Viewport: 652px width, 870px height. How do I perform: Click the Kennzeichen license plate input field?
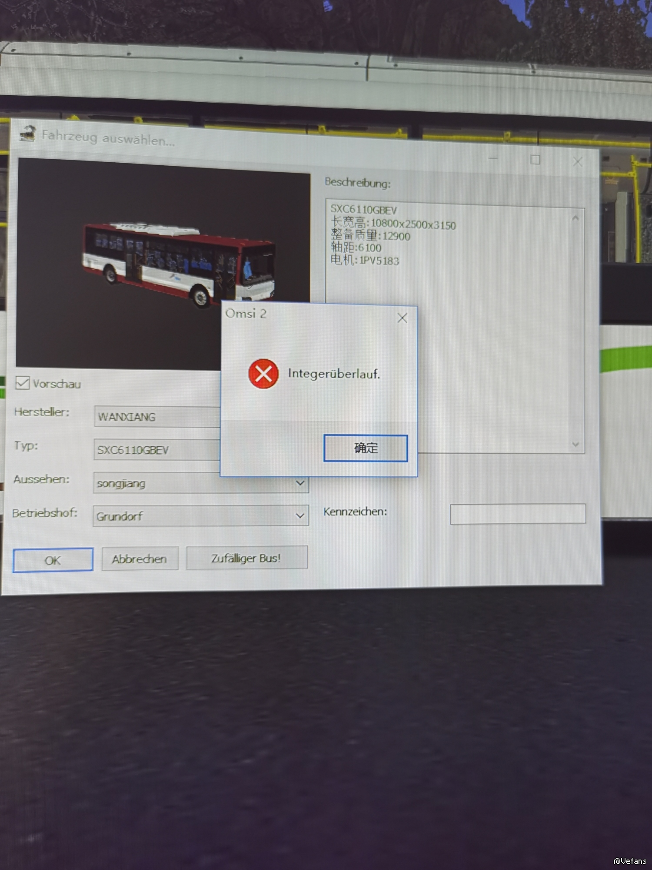tap(518, 514)
